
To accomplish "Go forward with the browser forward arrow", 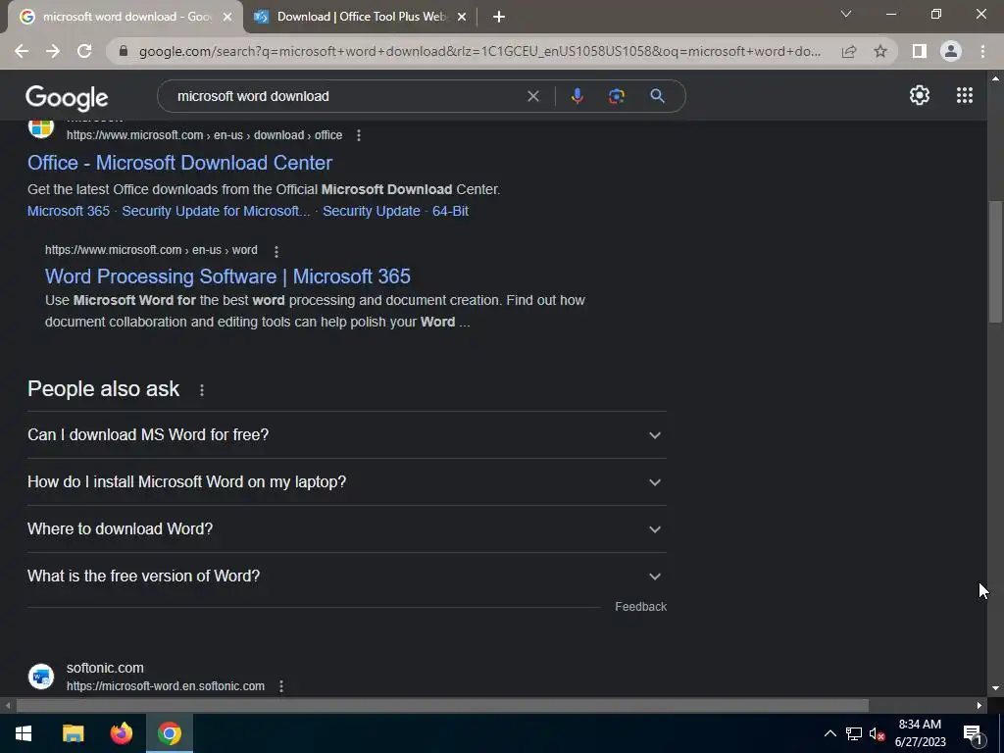I will click(53, 51).
